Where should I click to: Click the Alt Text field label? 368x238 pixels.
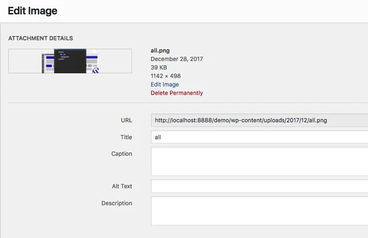point(122,186)
